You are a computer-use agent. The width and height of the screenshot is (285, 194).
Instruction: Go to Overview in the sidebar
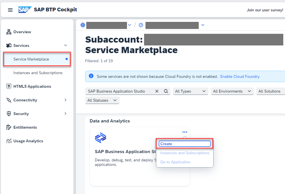click(22, 32)
